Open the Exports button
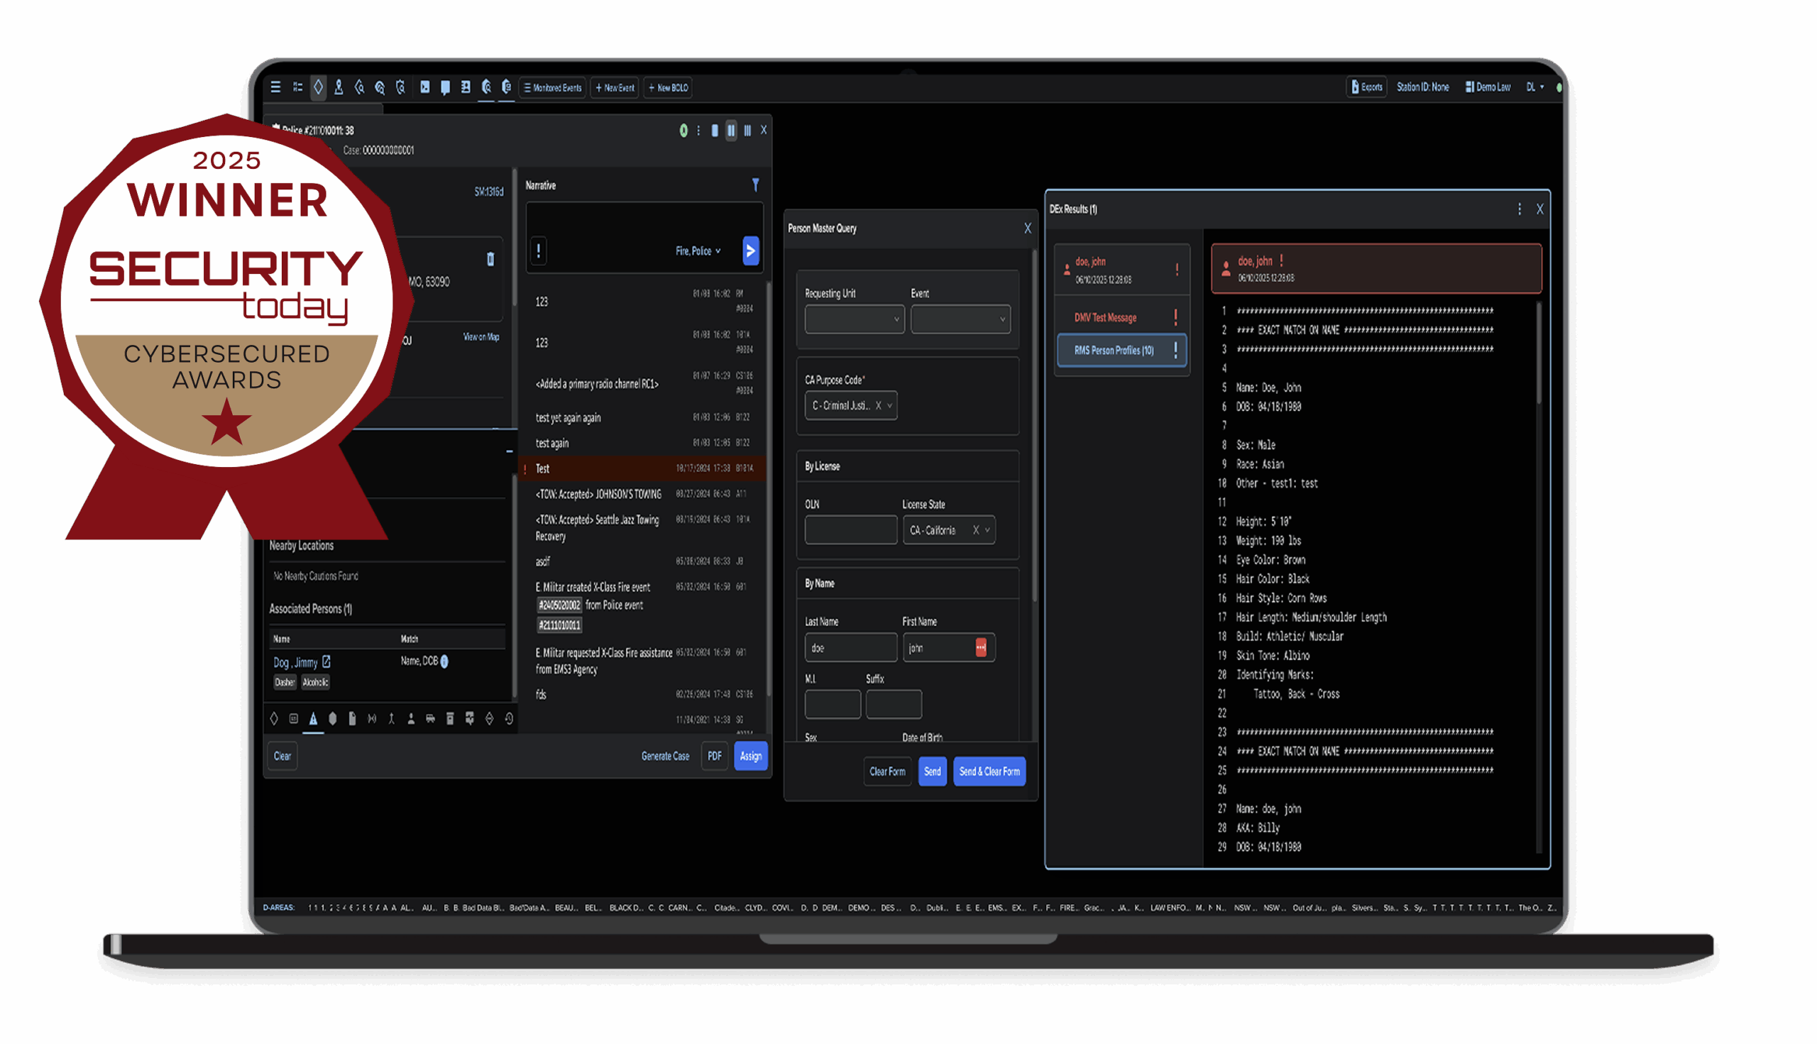Viewport: 1817px width, 1044px height. point(1366,87)
